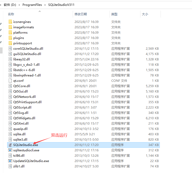Click the Qt5Core.dll file icon

tap(10, 86)
